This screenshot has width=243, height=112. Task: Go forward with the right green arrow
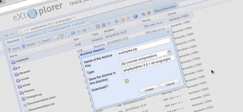(x=12, y=34)
